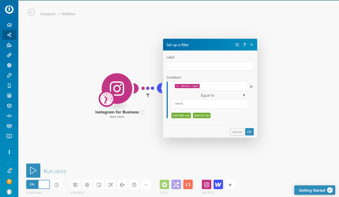Open the sidebar icon below the cube
This screenshot has width=339, height=197.
[9, 116]
